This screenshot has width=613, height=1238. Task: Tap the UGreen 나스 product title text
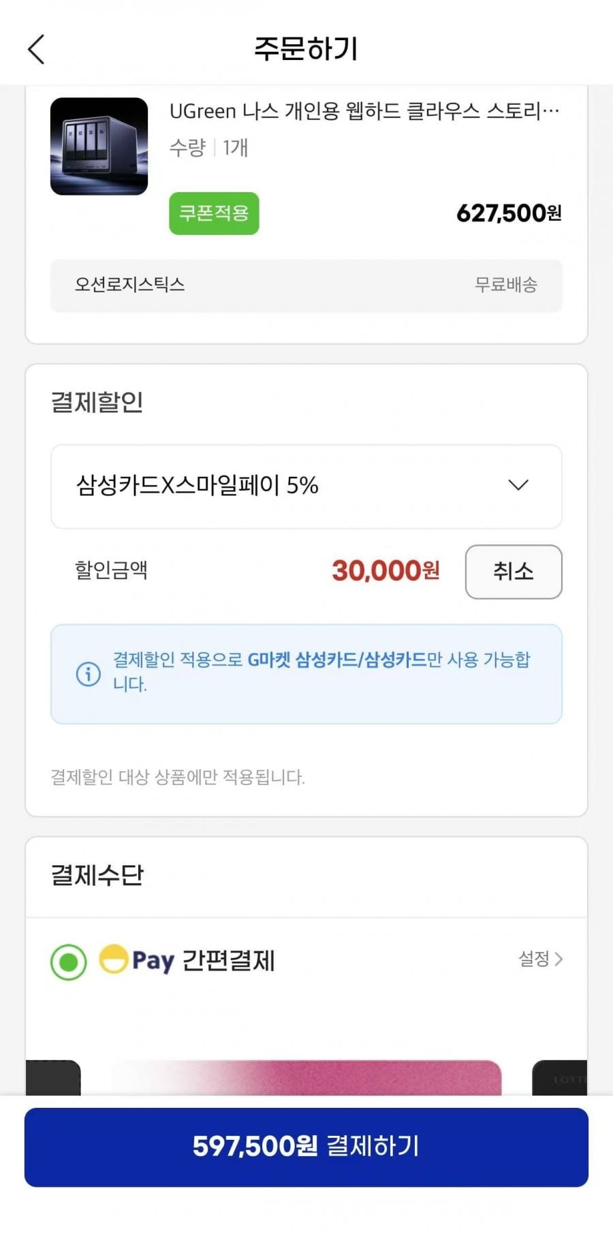[x=364, y=111]
